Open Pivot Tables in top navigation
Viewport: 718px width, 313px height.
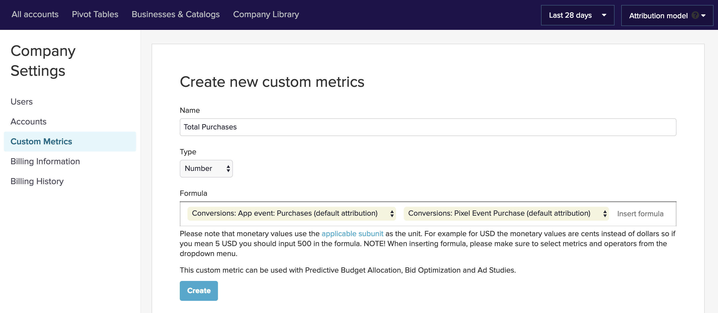(95, 14)
